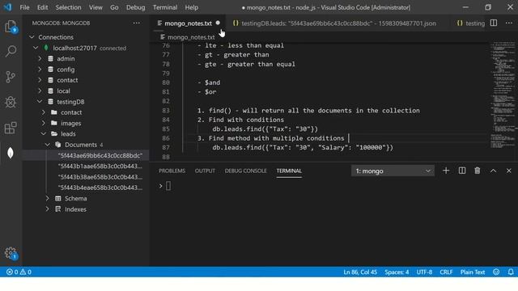This screenshot has height=291, width=518.
Task: Open the Manage gear icon
Action: tap(11, 253)
